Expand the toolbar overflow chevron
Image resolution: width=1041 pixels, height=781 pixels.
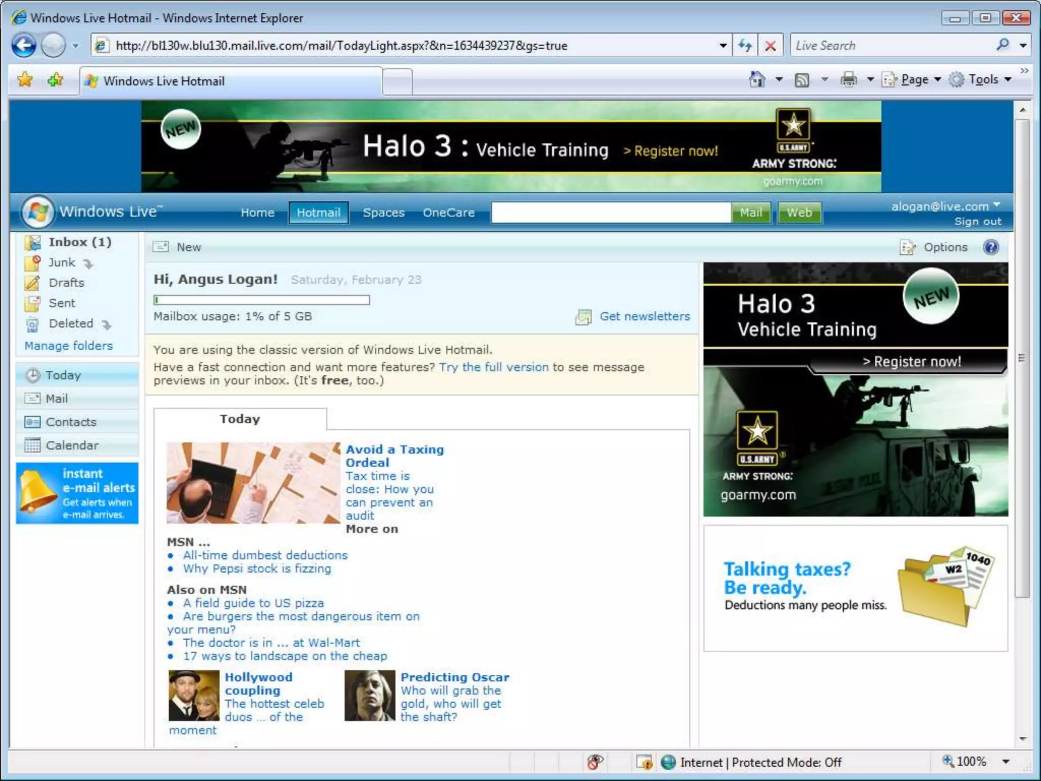click(1024, 71)
